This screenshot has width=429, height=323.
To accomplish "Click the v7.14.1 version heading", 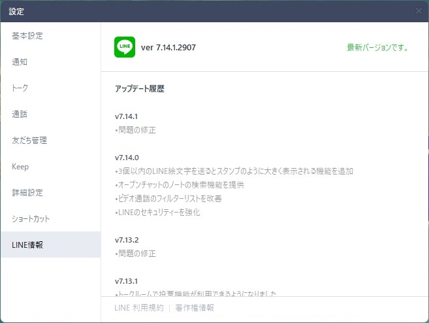I will tap(126, 116).
